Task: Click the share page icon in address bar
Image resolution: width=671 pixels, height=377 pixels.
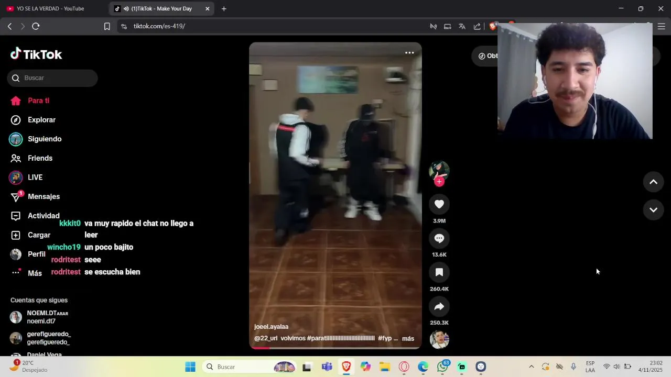Action: coord(477,26)
